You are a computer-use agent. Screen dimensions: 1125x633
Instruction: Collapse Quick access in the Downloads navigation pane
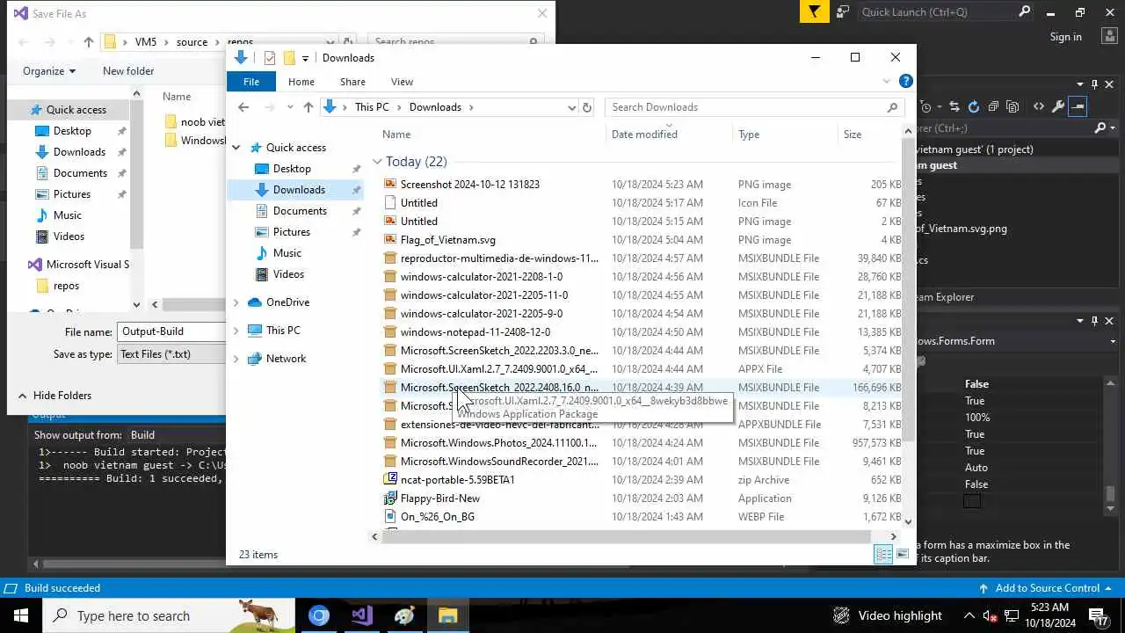click(236, 148)
